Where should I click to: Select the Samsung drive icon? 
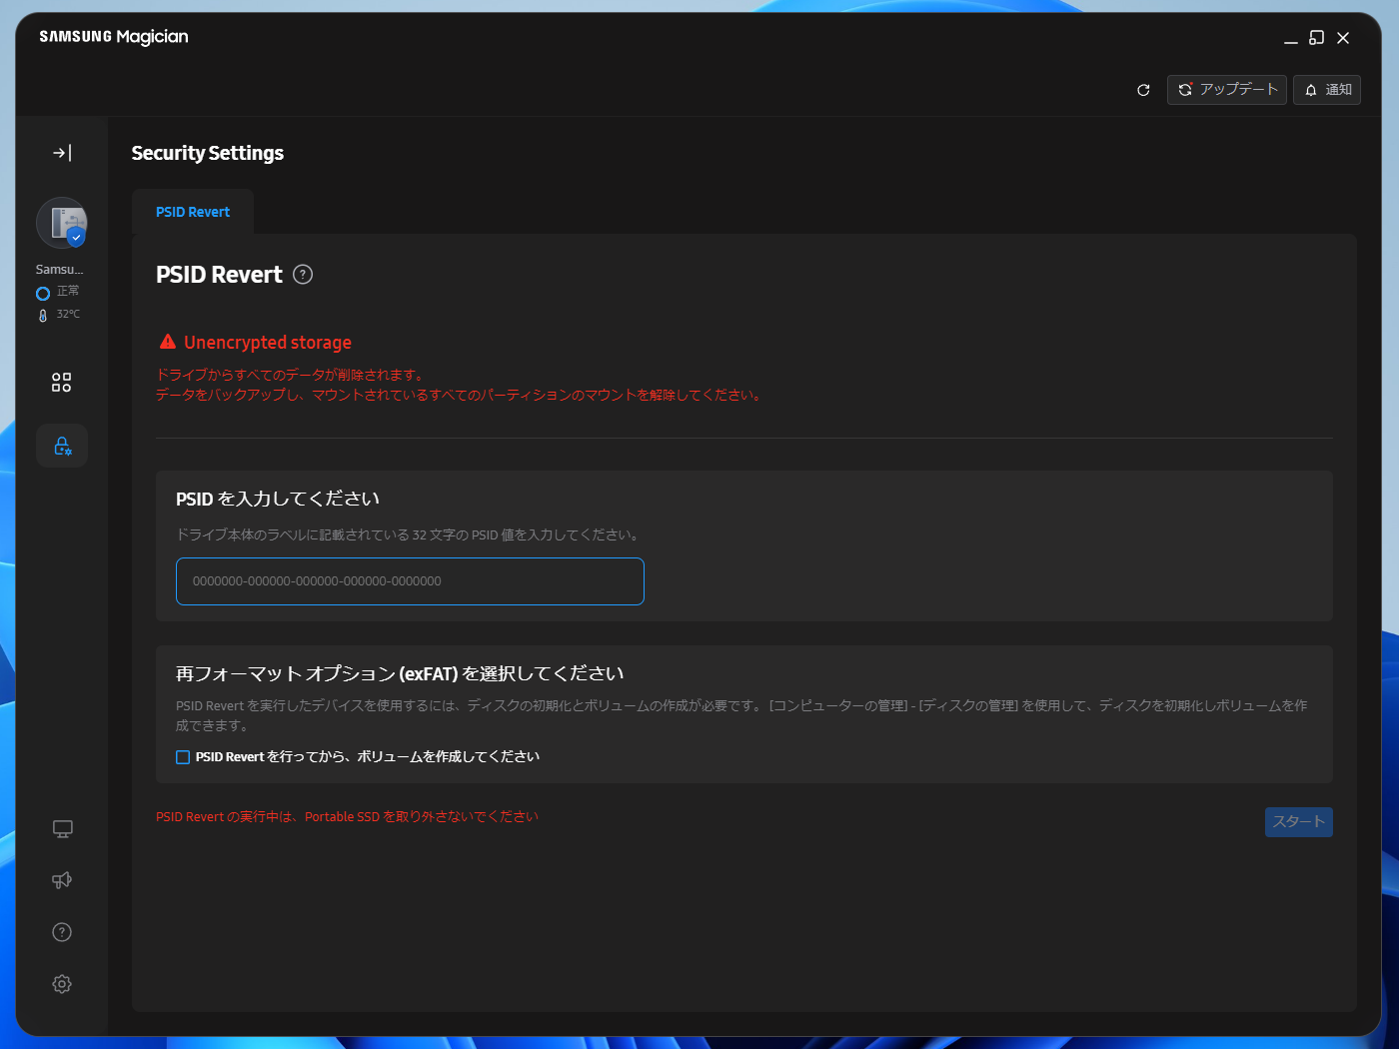[x=62, y=223]
